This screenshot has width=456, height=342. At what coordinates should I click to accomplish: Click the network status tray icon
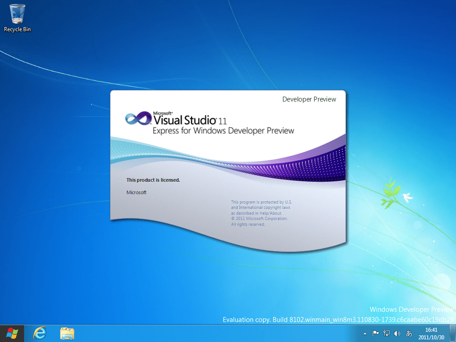pyautogui.click(x=387, y=333)
